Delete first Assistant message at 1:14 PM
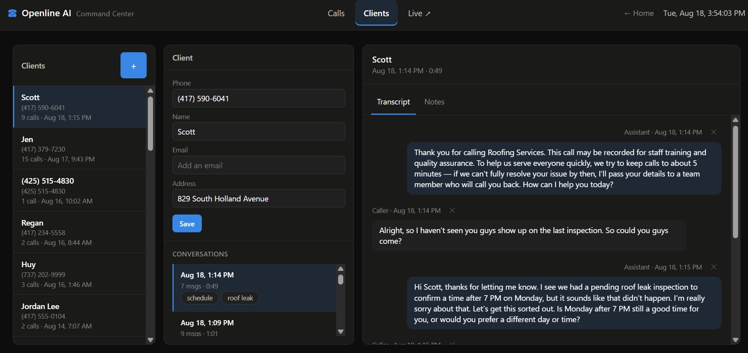Viewport: 748px width, 353px height. [714, 132]
